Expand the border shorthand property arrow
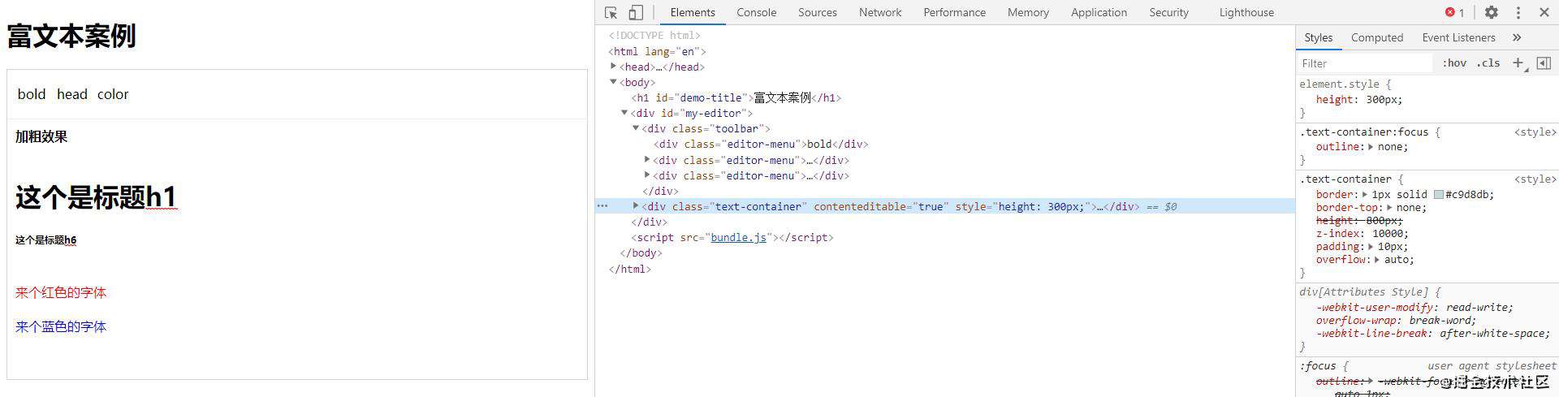The image size is (1559, 397). [1365, 195]
